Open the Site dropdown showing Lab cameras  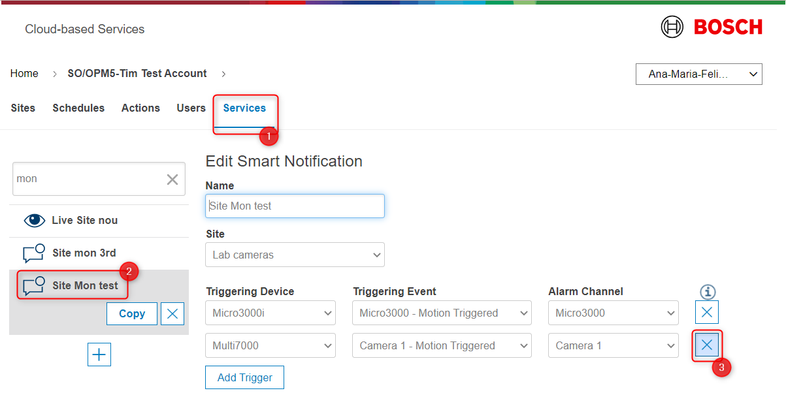(x=295, y=255)
